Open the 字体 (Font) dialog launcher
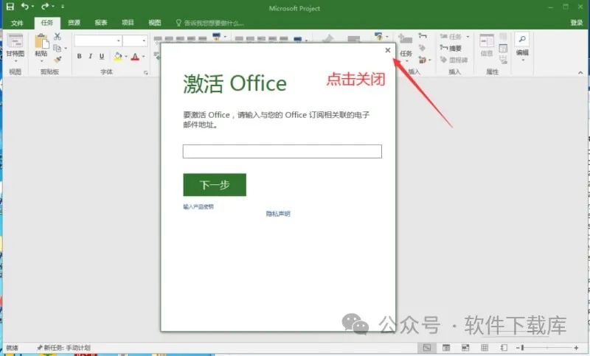590x356 pixels. point(145,72)
